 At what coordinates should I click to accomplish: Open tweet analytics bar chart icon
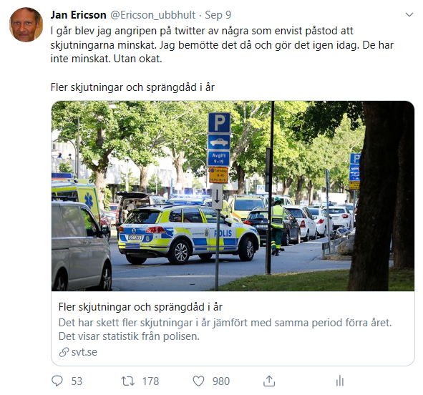(340, 381)
